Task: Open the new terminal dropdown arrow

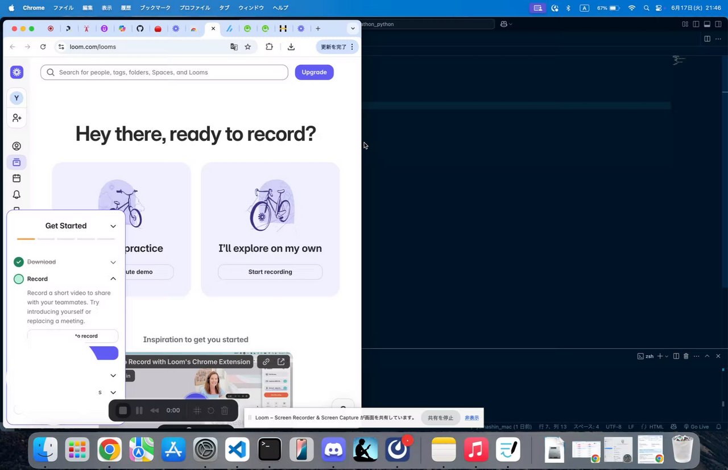Action: (x=667, y=356)
